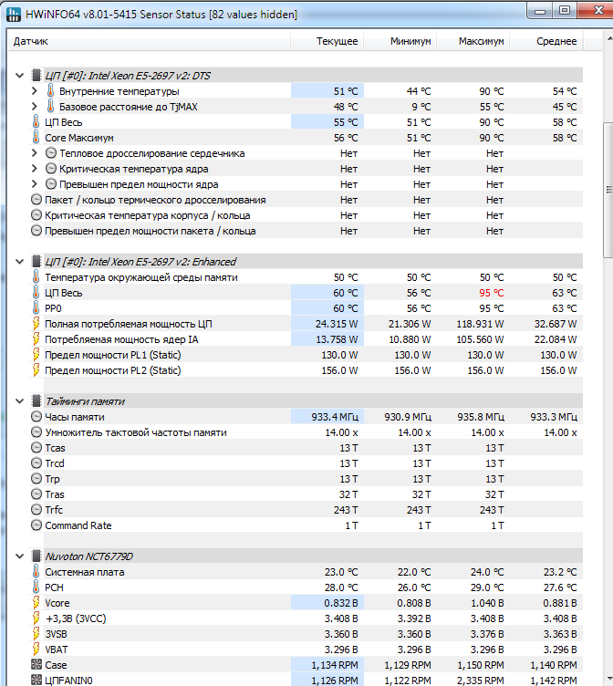Click thermometer icon of Внутренние температуры
Image resolution: width=613 pixels, height=686 pixels.
[x=51, y=91]
